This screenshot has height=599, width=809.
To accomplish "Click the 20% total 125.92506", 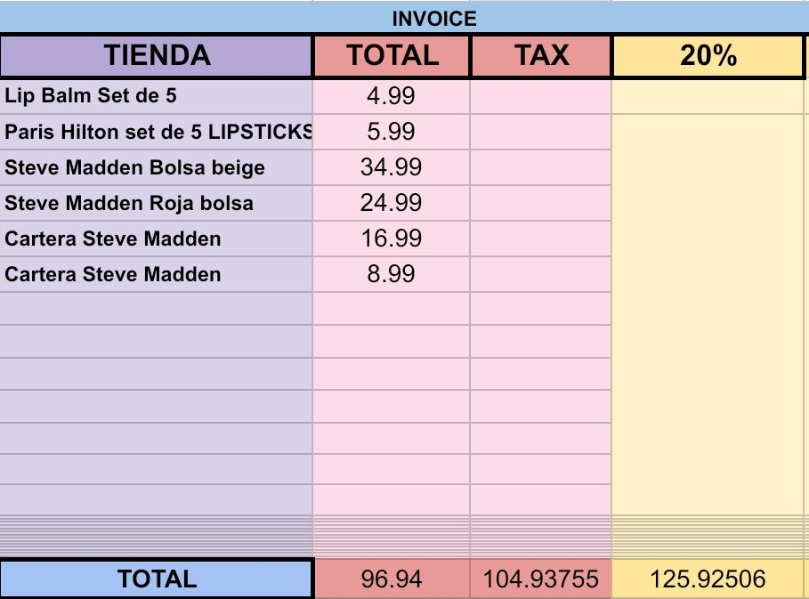I will [x=708, y=579].
